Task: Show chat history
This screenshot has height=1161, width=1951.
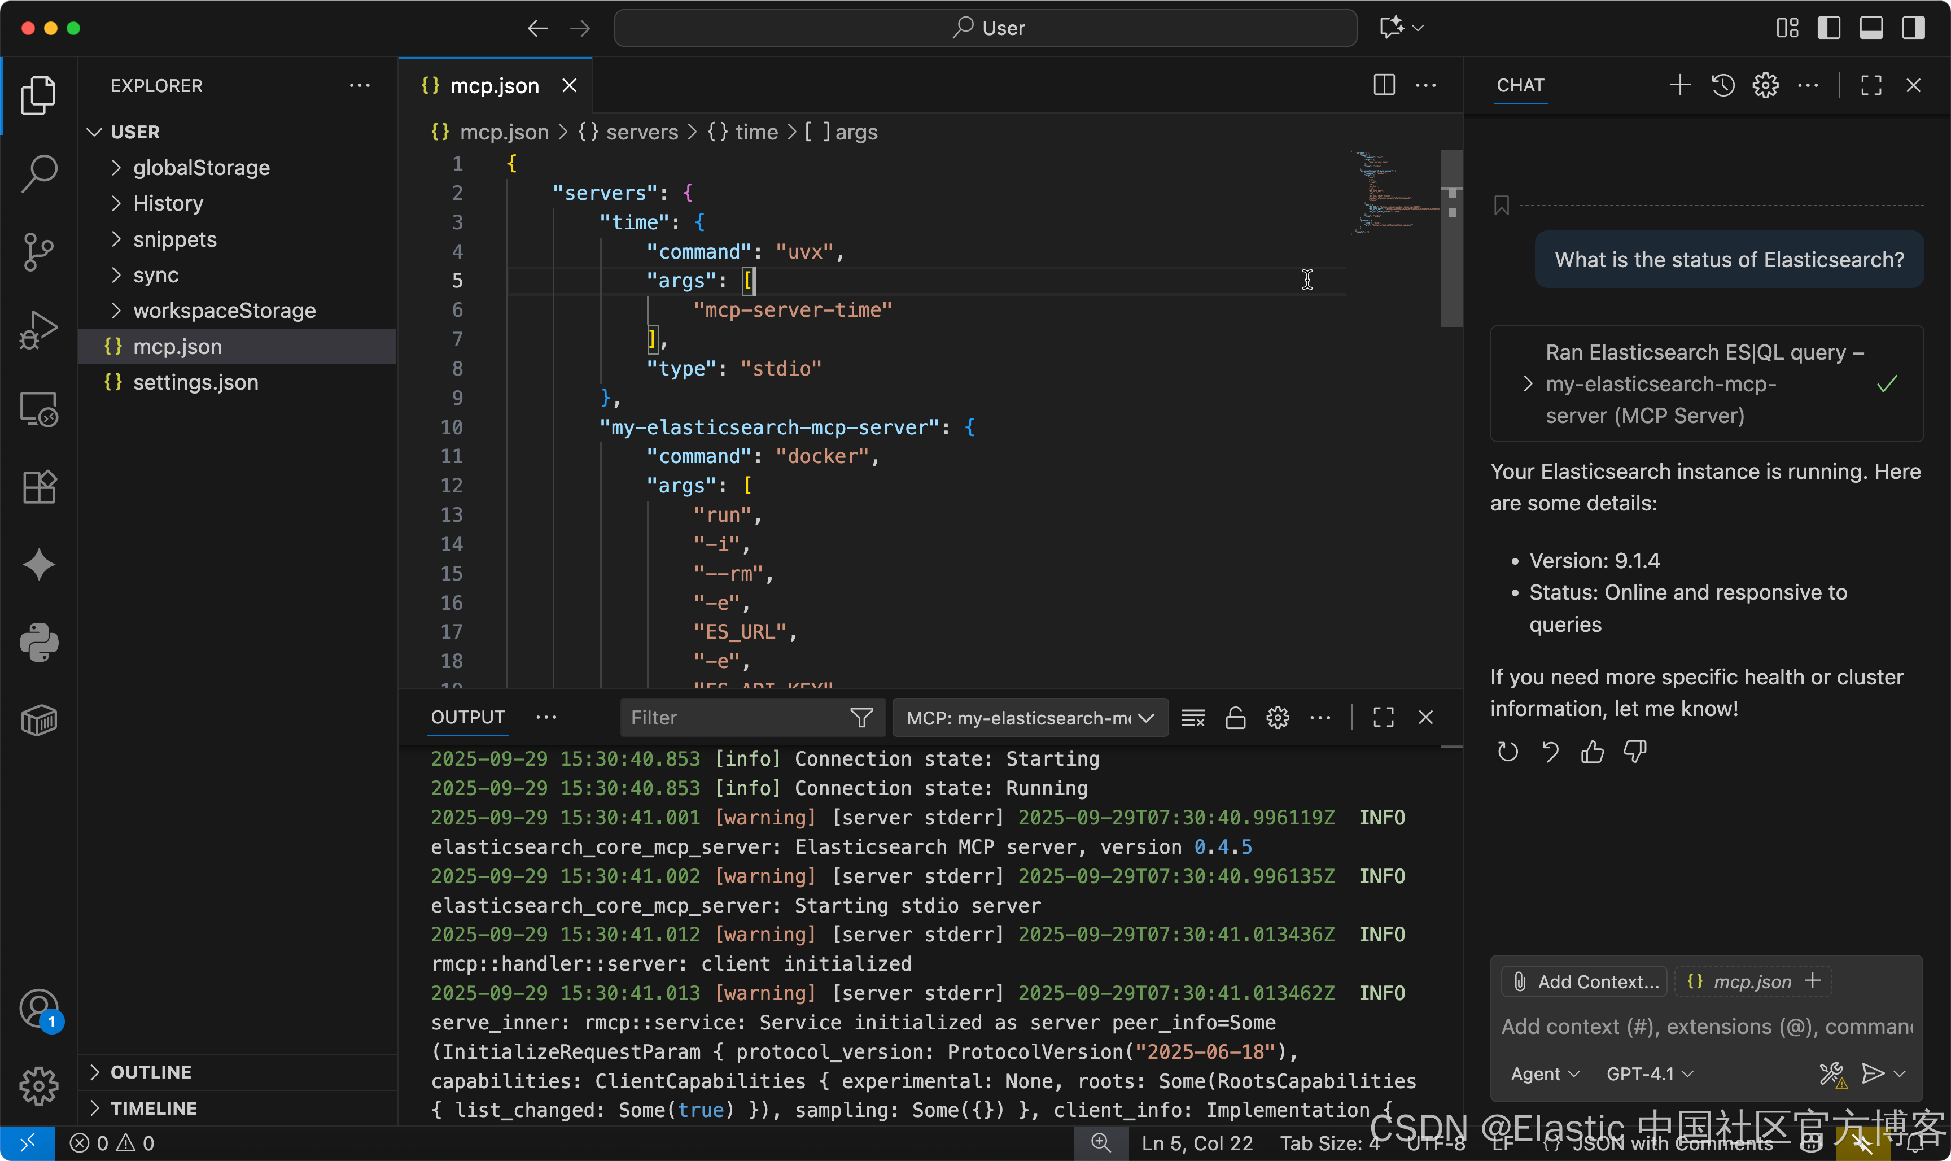Action: [1723, 85]
